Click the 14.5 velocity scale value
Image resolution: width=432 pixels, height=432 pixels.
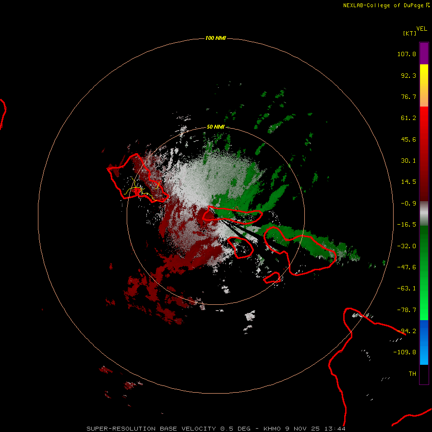tap(408, 182)
